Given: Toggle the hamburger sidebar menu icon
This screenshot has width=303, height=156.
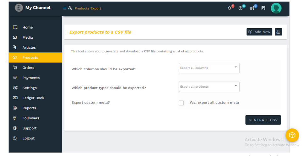Looking at the screenshot, I should 65,8.
